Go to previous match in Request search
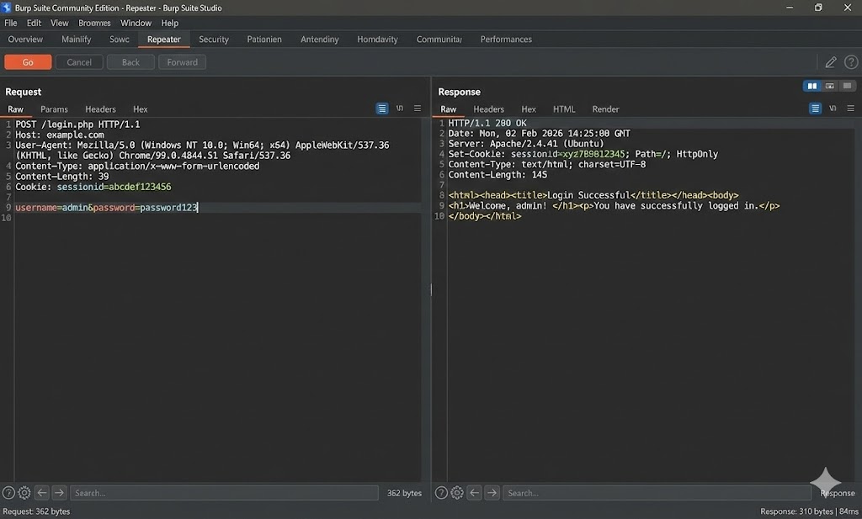862x519 pixels. pos(42,493)
